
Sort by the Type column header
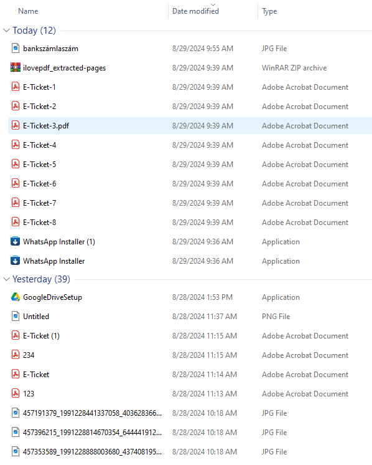[269, 11]
